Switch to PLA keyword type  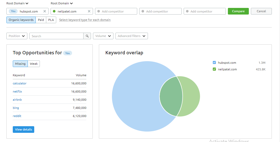51,20
